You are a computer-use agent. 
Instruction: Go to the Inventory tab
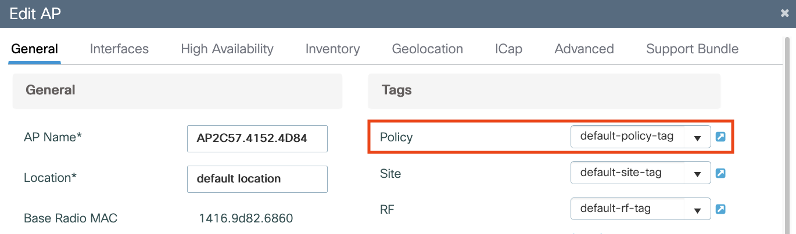click(x=332, y=49)
